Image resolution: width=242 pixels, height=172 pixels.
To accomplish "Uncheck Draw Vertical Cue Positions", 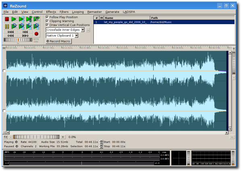I will (47, 25).
